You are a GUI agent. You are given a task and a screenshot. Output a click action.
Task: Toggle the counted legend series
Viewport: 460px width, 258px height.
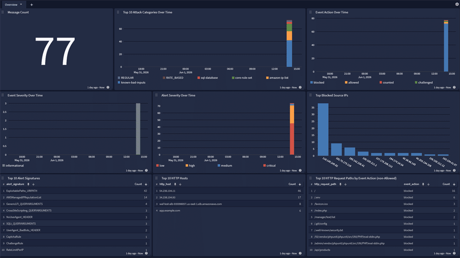[386, 83]
